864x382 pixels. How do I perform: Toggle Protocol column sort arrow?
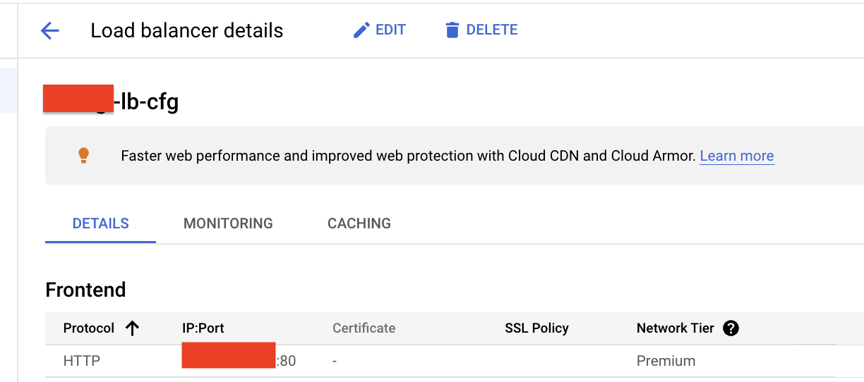pyautogui.click(x=132, y=328)
